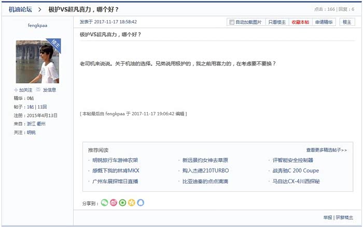Click 收藏本帖 to bookmark post
363x227 pixels.
point(300,22)
